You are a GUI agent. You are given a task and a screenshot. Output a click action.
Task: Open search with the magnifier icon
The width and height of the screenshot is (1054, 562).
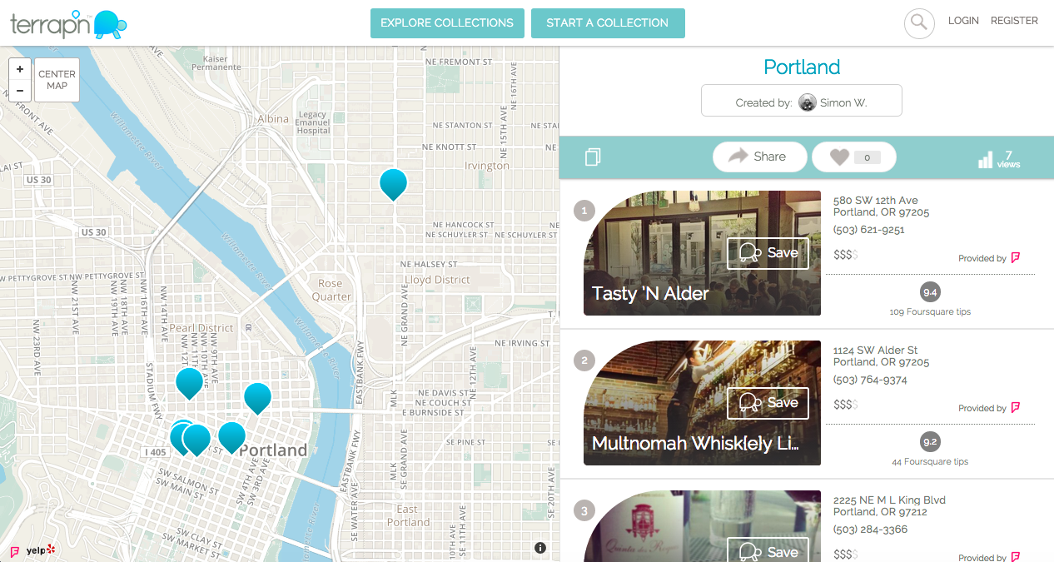[x=919, y=23]
